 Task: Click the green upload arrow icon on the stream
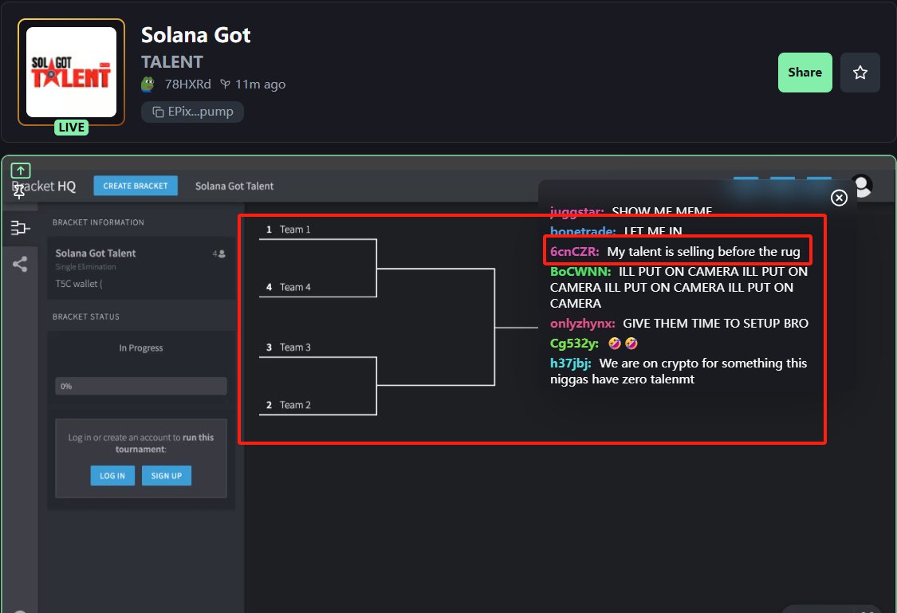pyautogui.click(x=21, y=171)
